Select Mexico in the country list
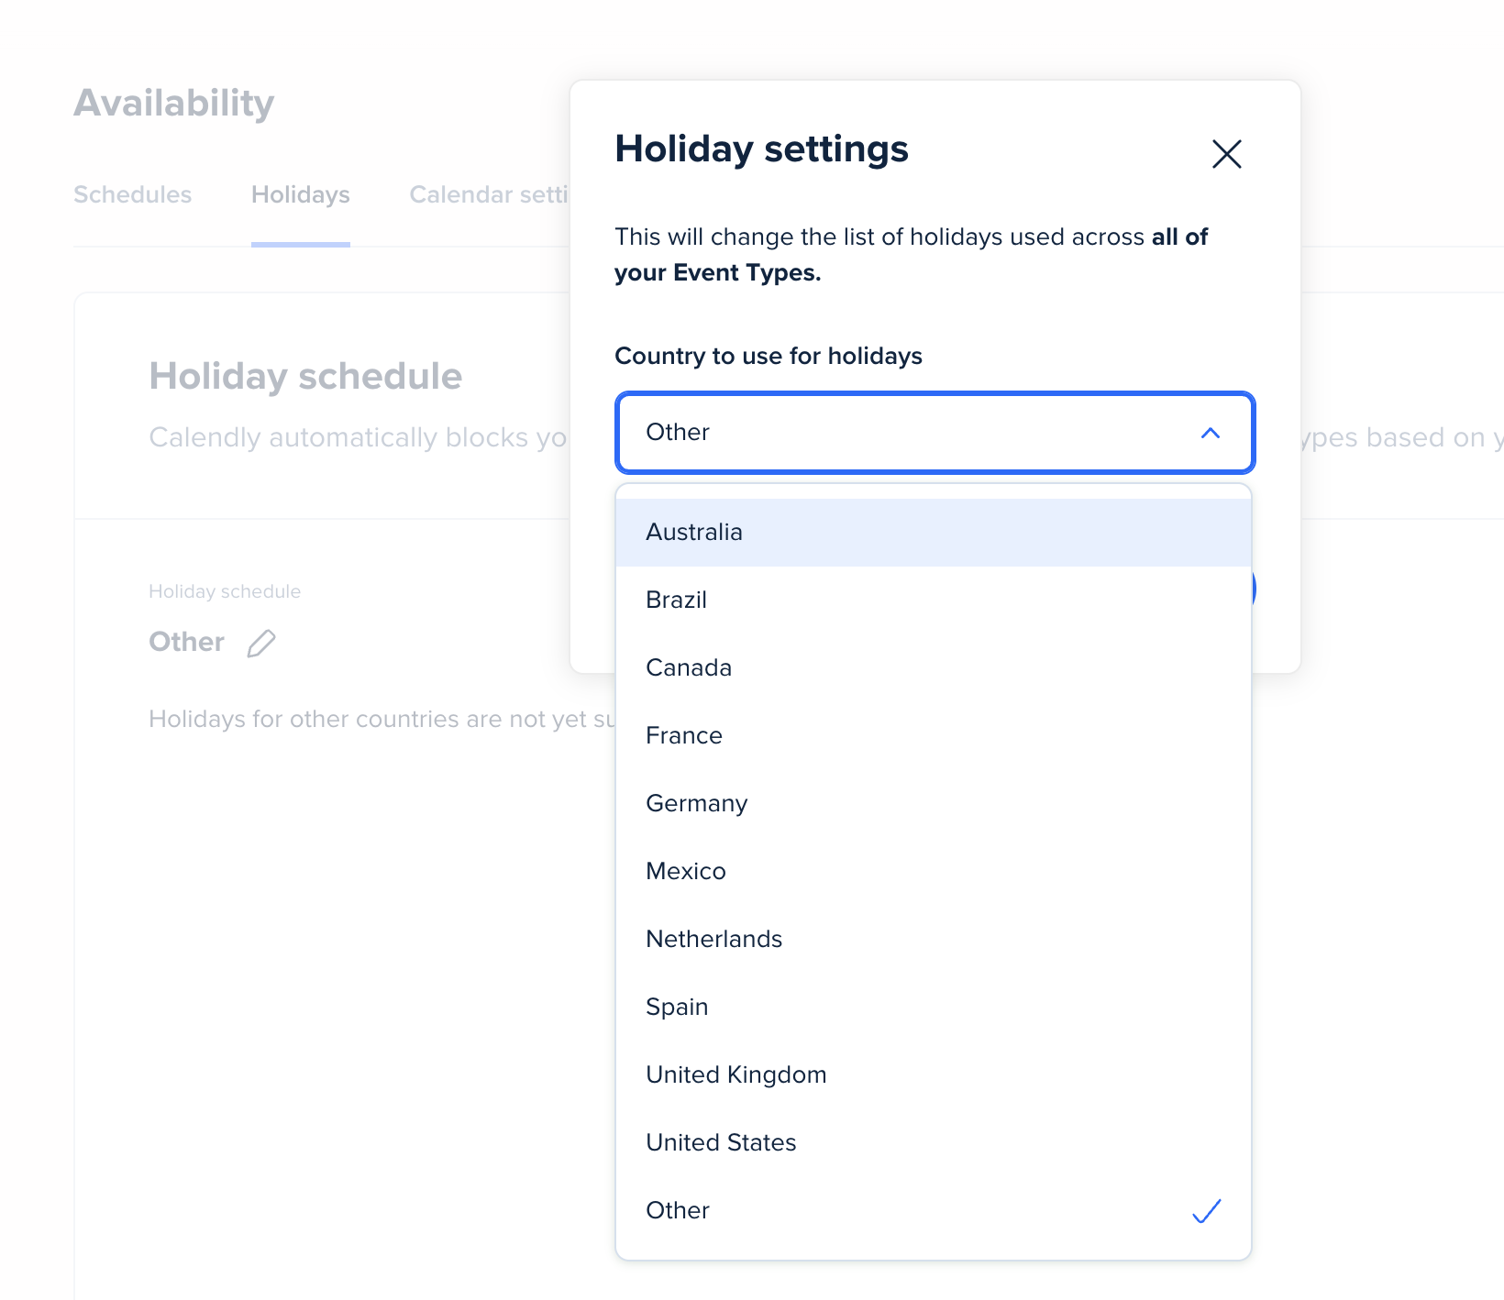 pos(686,872)
